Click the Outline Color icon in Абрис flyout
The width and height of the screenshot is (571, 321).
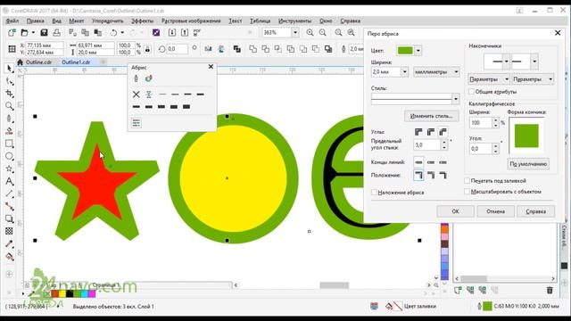click(148, 78)
